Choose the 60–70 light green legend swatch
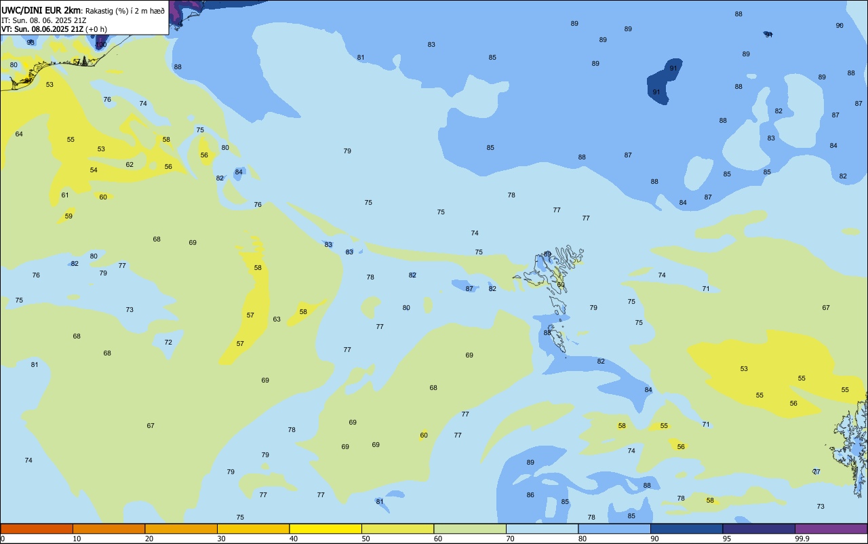 (470, 528)
